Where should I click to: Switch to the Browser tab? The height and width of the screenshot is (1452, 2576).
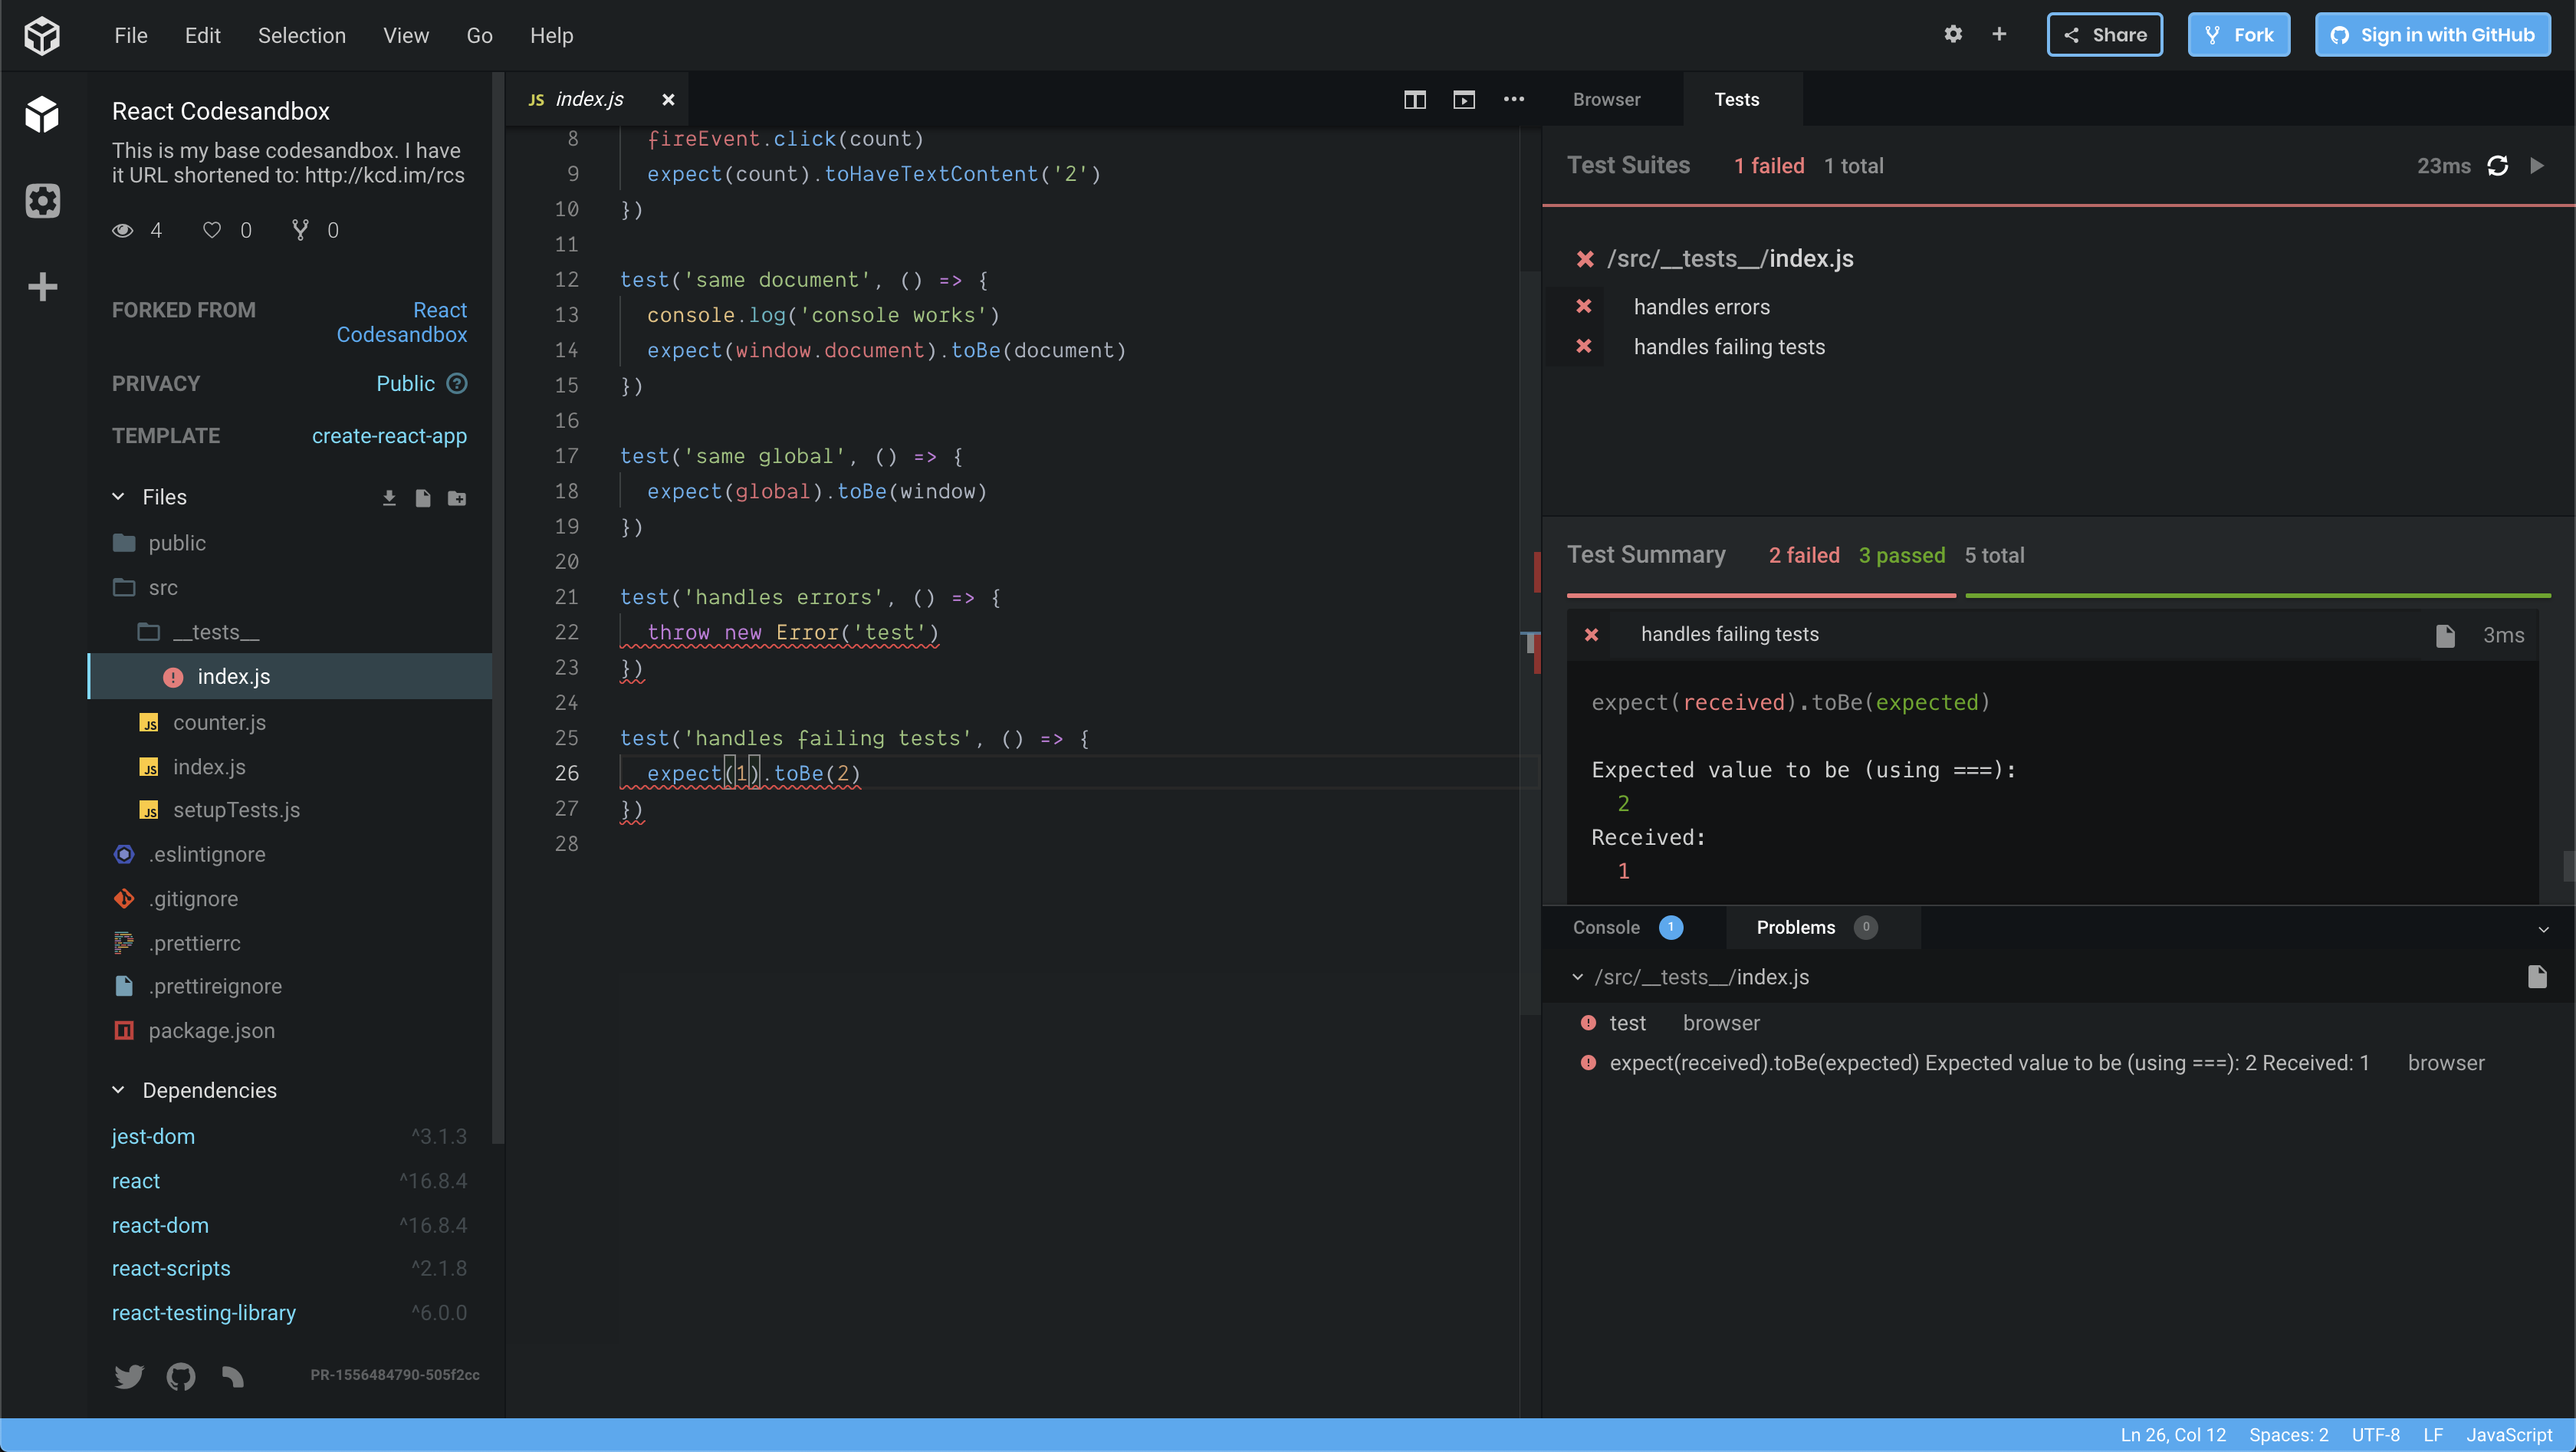coord(1606,99)
